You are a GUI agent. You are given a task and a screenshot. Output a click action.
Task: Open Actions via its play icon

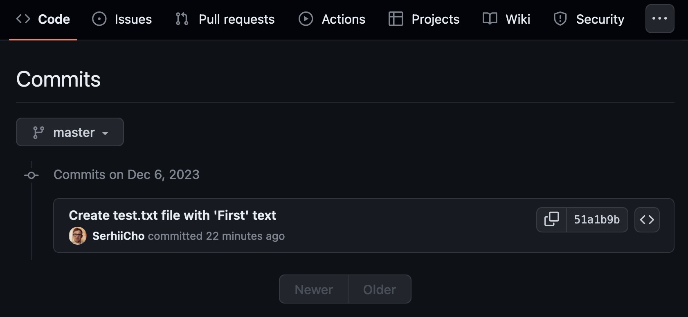click(x=305, y=18)
